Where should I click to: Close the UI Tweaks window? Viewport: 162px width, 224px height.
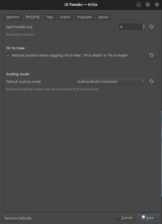(157, 5)
